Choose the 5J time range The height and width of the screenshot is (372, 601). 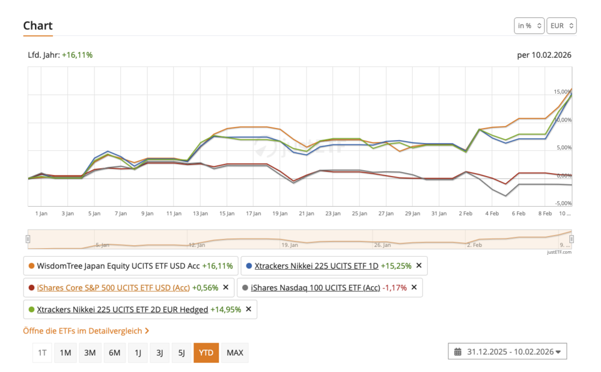pyautogui.click(x=182, y=353)
